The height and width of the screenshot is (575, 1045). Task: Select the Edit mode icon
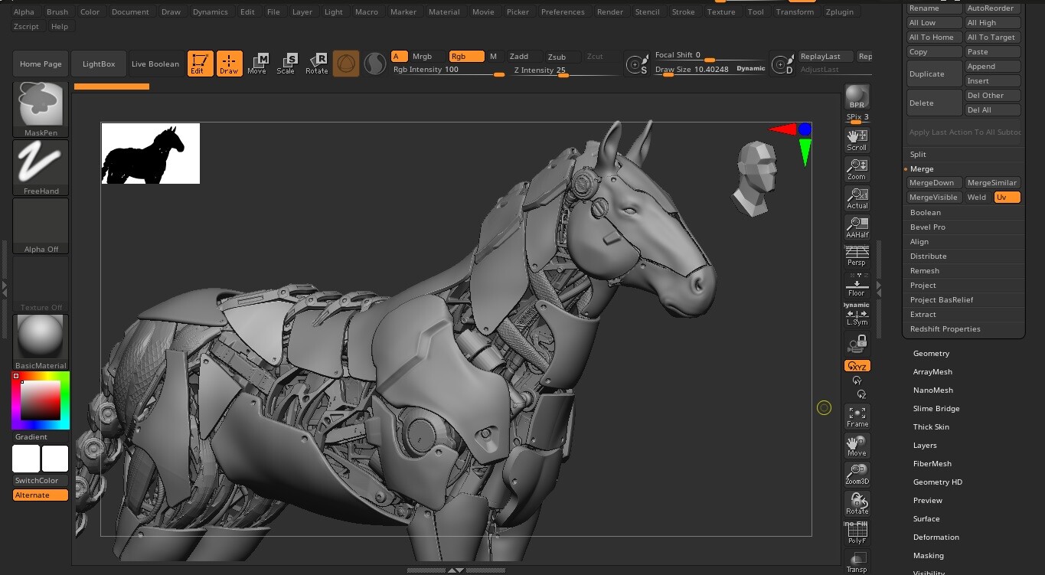[200, 64]
